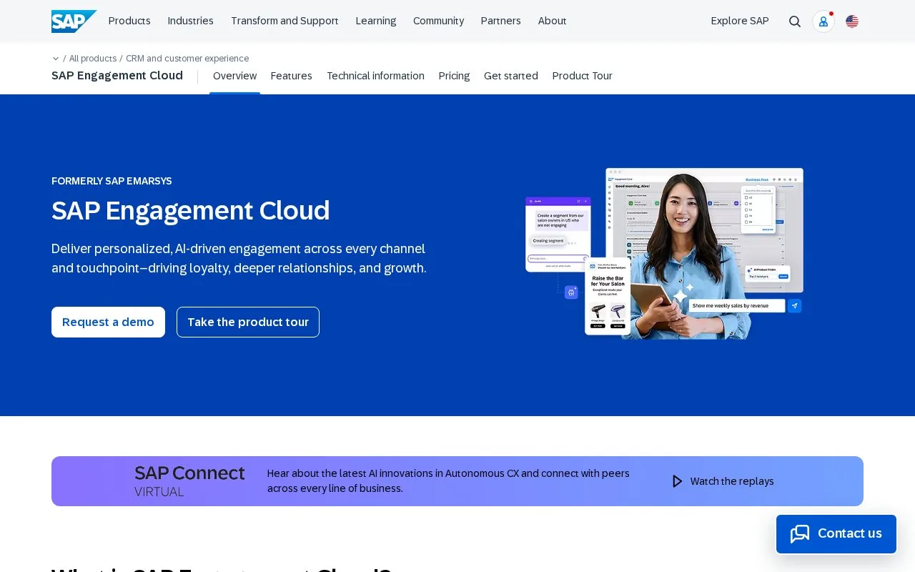Image resolution: width=915 pixels, height=572 pixels.
Task: Select the Overview tab
Action: pos(234,76)
